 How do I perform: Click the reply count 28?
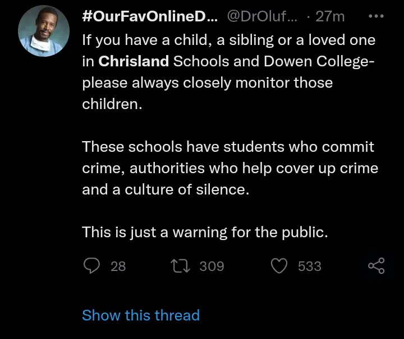[118, 266]
